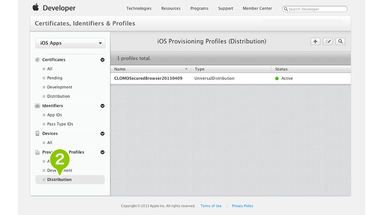Image resolution: width=383 pixels, height=215 pixels.
Task: Select App IDs under Identifiers
Action: click(x=54, y=115)
